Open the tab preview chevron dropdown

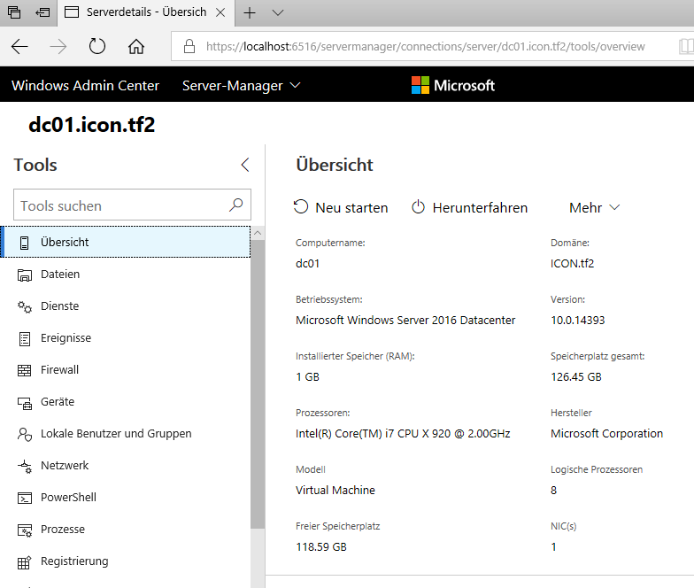coord(278,12)
